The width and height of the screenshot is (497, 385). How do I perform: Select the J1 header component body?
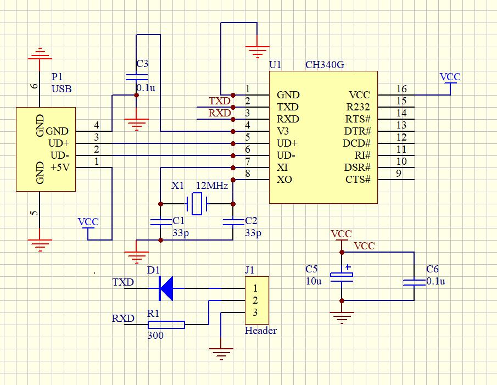click(257, 300)
